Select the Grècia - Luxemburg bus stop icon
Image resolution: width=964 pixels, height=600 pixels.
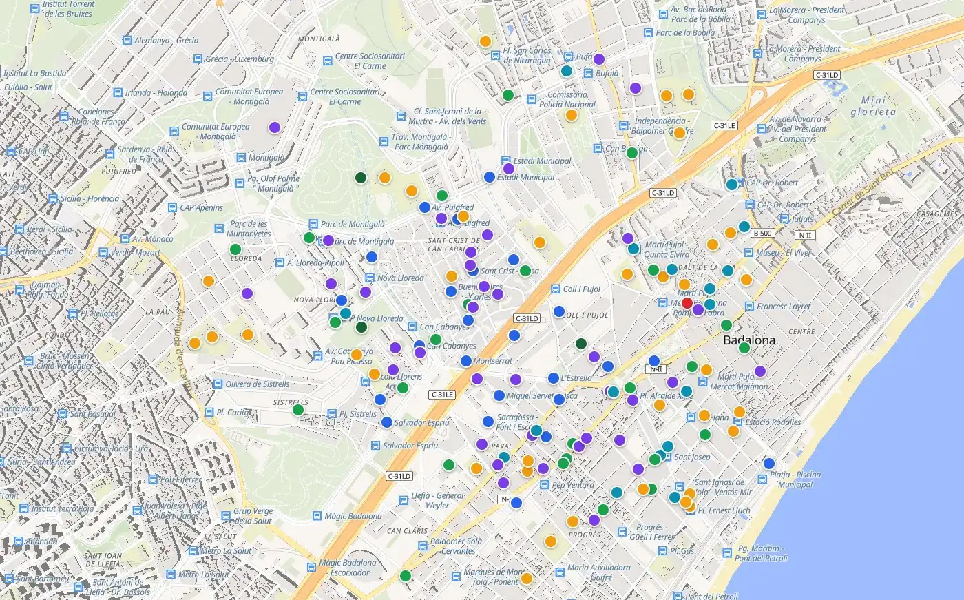[198, 59]
